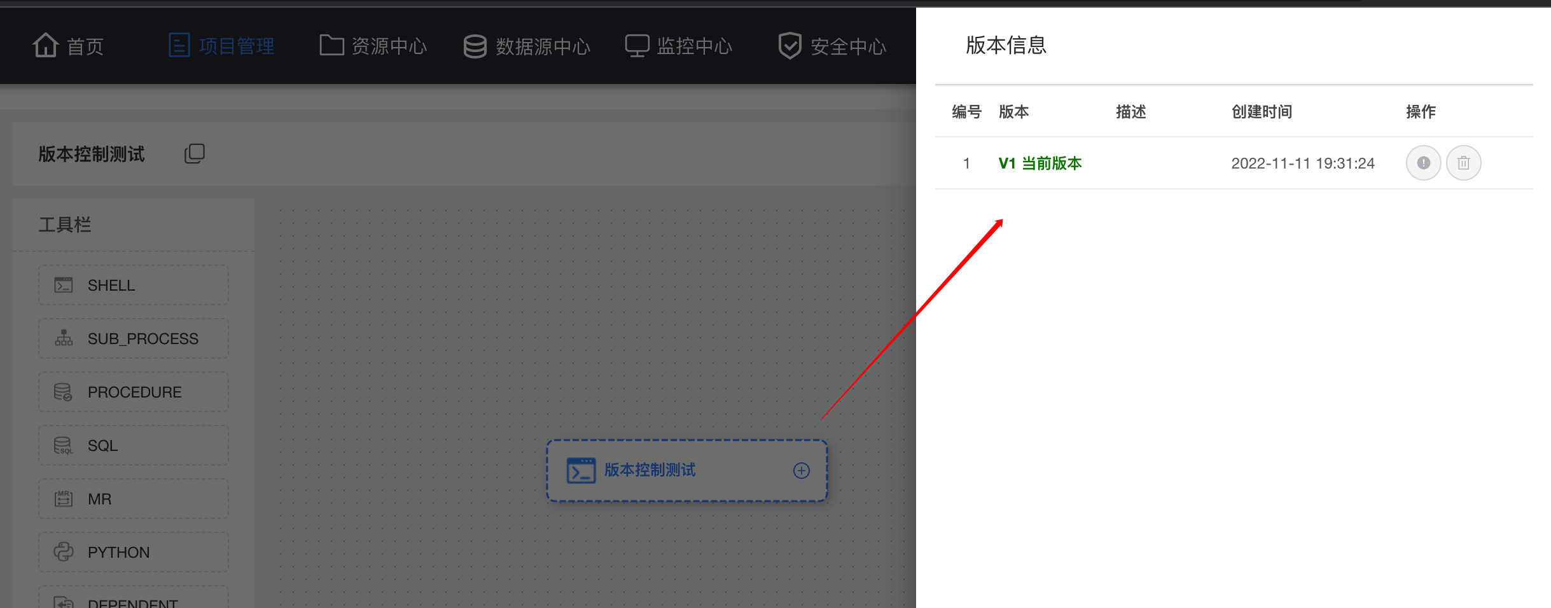Open the 项目管理 menu
Screen dimensions: 1551x608
(x=222, y=45)
